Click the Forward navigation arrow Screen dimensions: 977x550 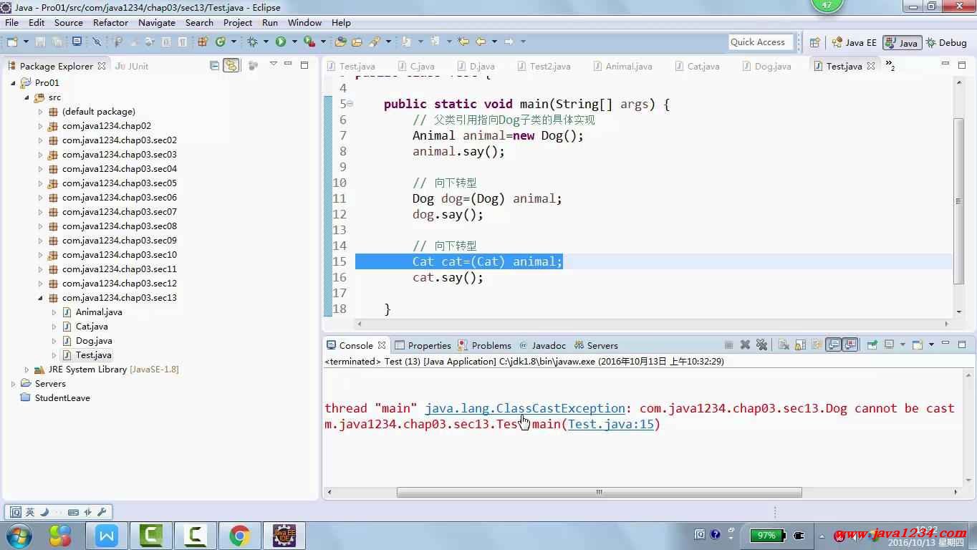click(x=509, y=42)
